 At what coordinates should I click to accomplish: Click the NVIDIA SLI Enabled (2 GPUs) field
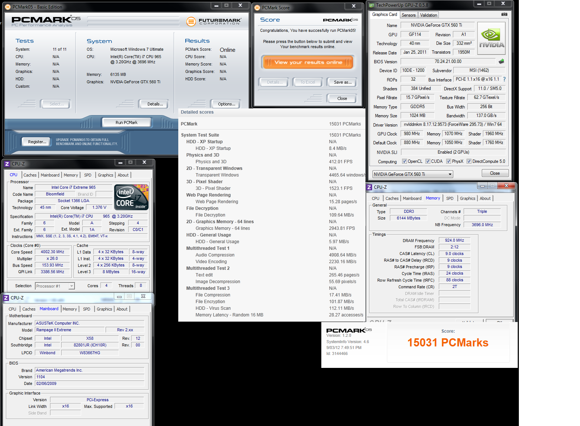click(x=453, y=152)
